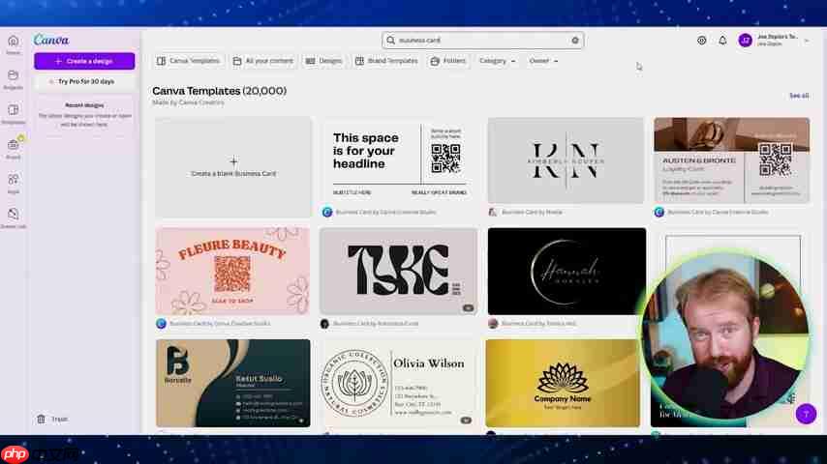Expand the Category dropdown
This screenshot has width=827, height=464.
coord(497,61)
